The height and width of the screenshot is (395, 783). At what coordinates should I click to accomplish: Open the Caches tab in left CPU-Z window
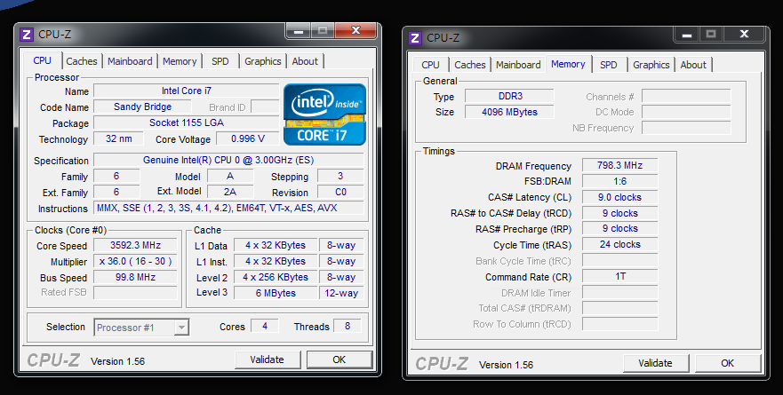(82, 61)
